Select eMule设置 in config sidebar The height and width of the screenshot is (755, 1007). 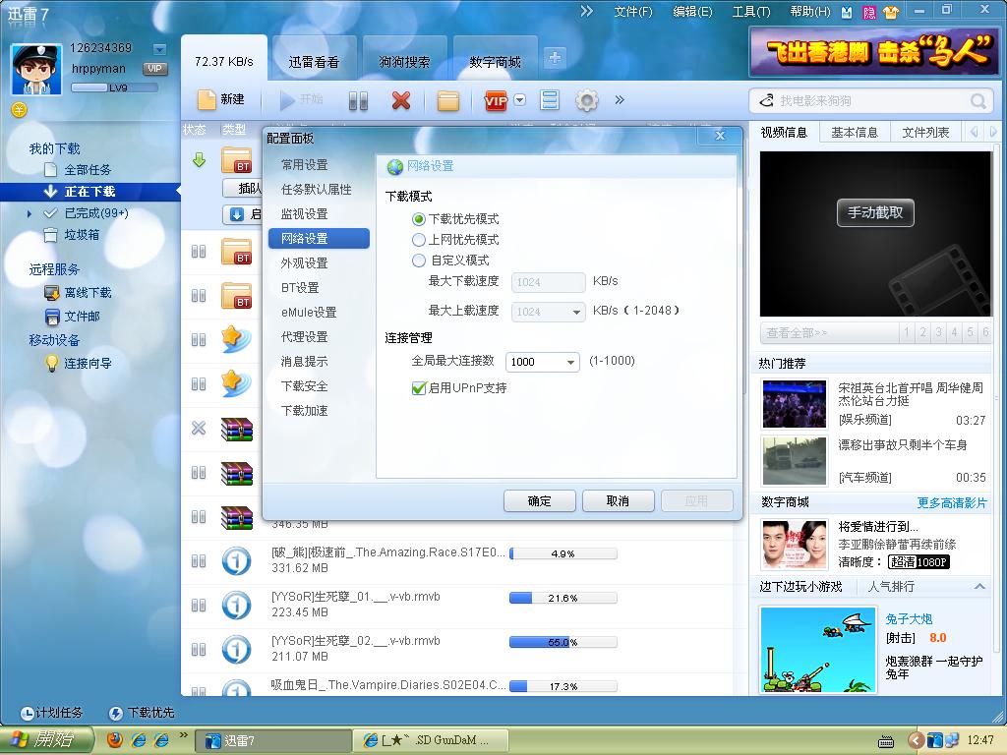(x=309, y=312)
